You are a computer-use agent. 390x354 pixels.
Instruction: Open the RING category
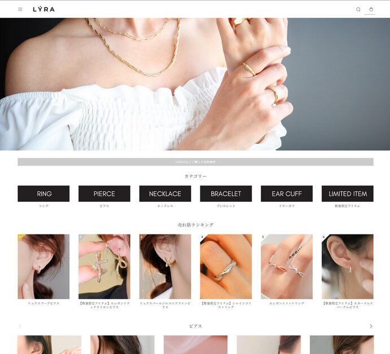pos(43,193)
